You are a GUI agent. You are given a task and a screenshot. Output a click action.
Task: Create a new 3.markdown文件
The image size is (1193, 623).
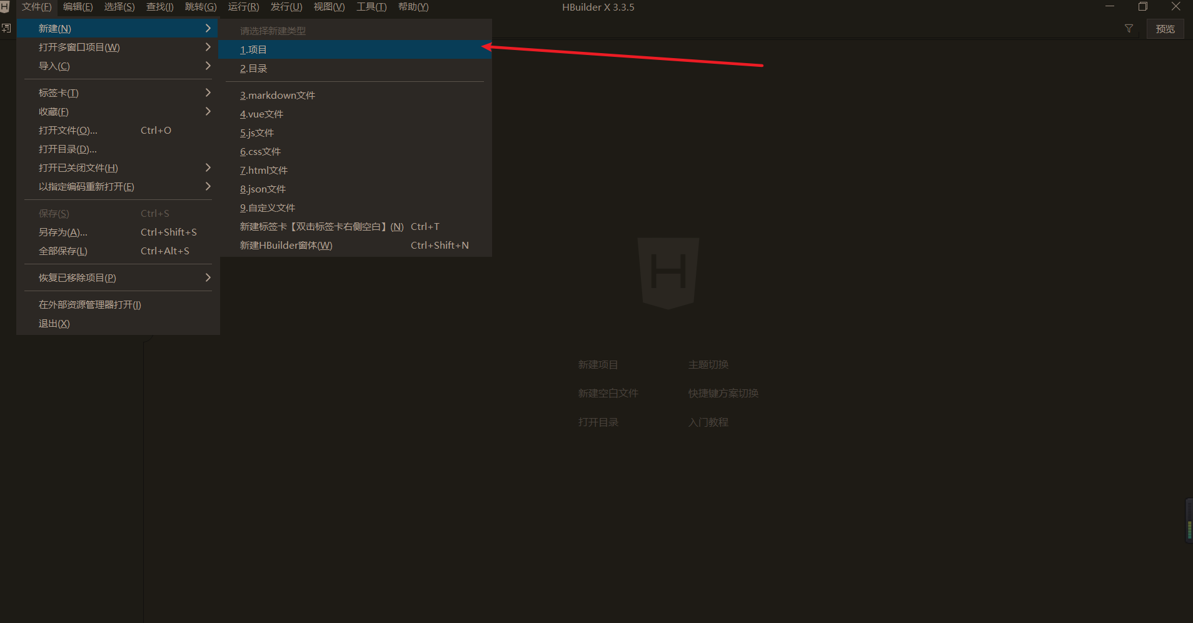[x=355, y=95]
